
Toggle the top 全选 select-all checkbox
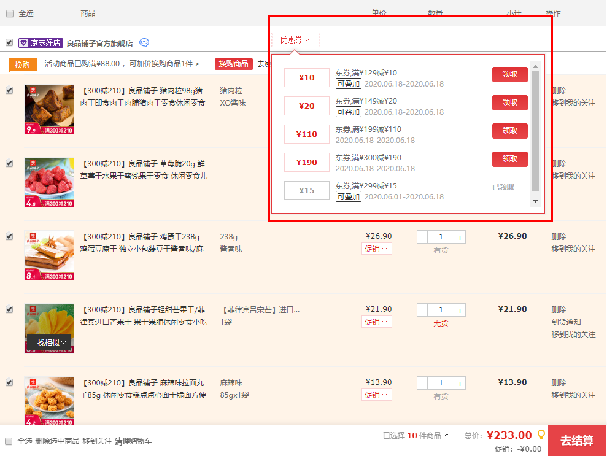click(x=9, y=14)
